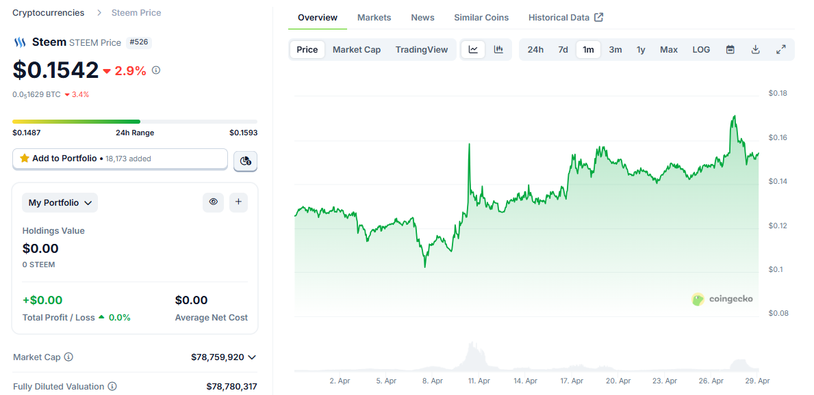Switch to line chart view icon
Screen dimensions: 814x395
coord(473,50)
